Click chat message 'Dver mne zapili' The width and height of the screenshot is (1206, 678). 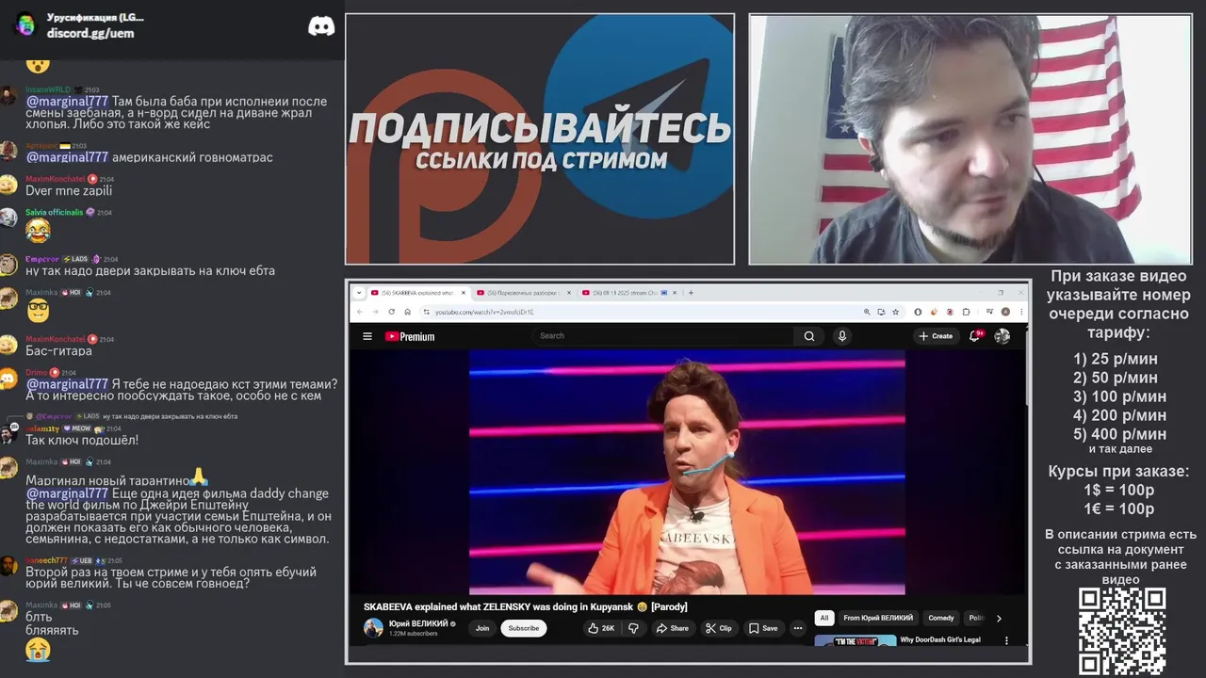coord(69,190)
